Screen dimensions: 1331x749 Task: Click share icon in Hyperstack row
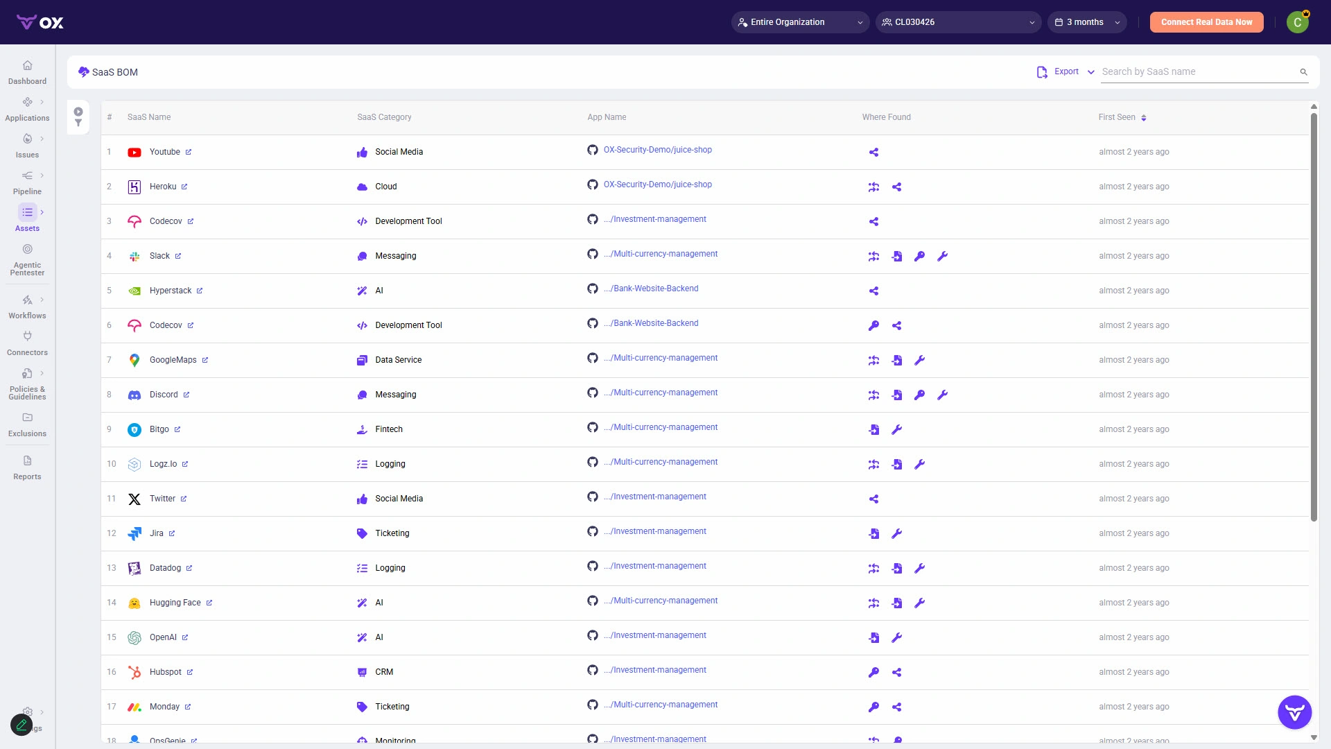873,291
